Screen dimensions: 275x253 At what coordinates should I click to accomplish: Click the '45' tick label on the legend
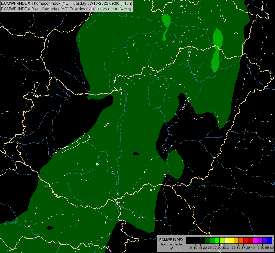pos(258,248)
